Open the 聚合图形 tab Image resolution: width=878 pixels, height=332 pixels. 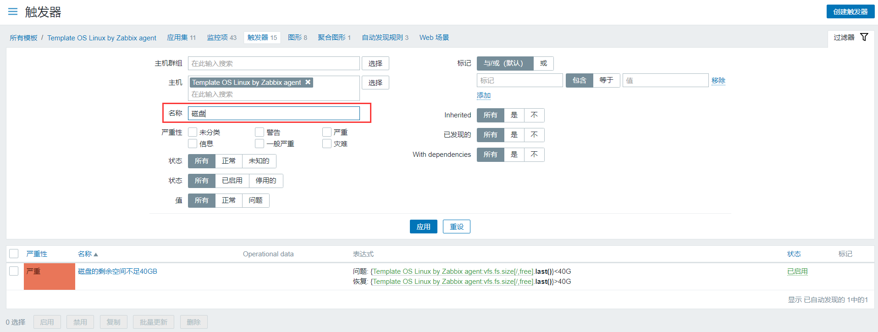pyautogui.click(x=332, y=38)
